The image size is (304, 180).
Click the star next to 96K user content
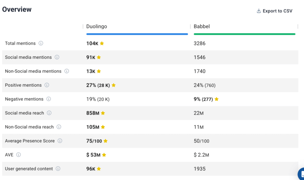tap(99, 169)
